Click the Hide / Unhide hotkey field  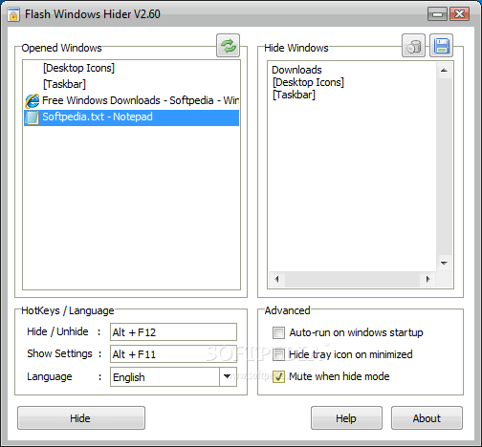click(173, 332)
